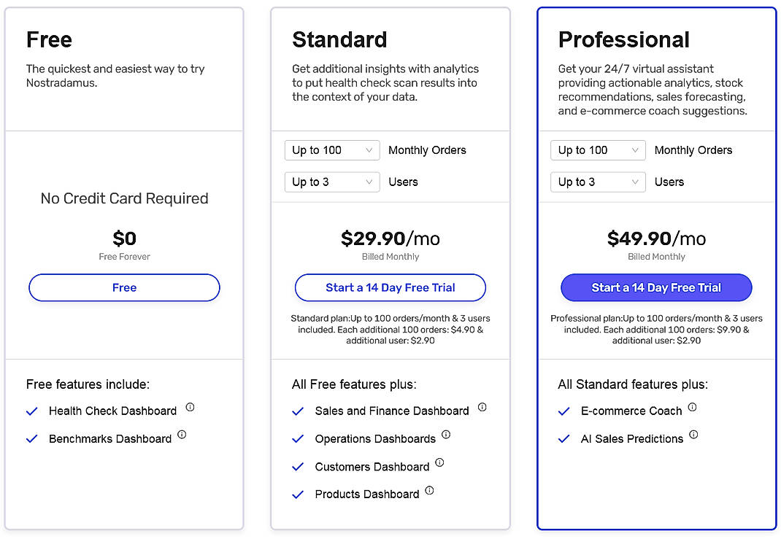The image size is (781, 539).
Task: Open the Health Check Dashboard info tooltip
Action: point(191,407)
